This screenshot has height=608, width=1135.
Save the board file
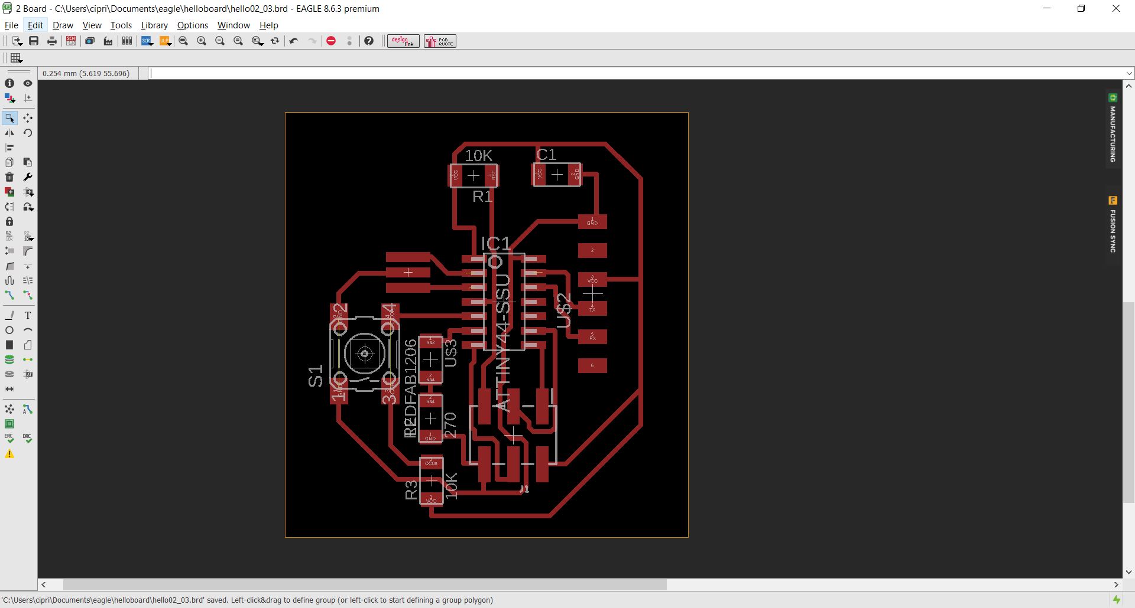click(x=34, y=41)
